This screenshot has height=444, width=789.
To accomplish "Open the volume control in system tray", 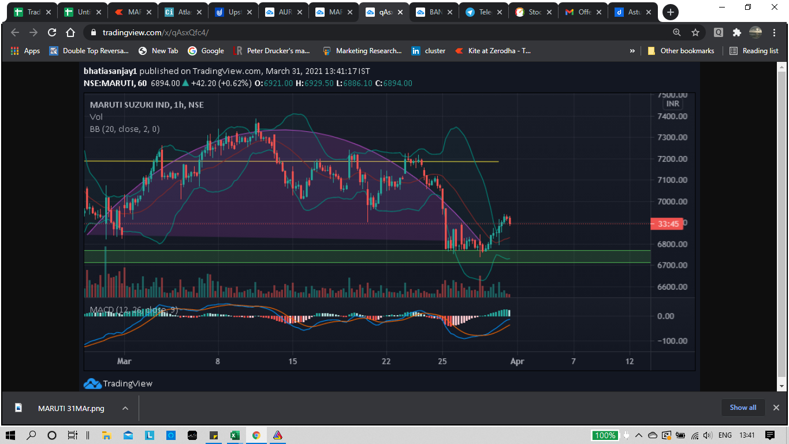I will 708,435.
